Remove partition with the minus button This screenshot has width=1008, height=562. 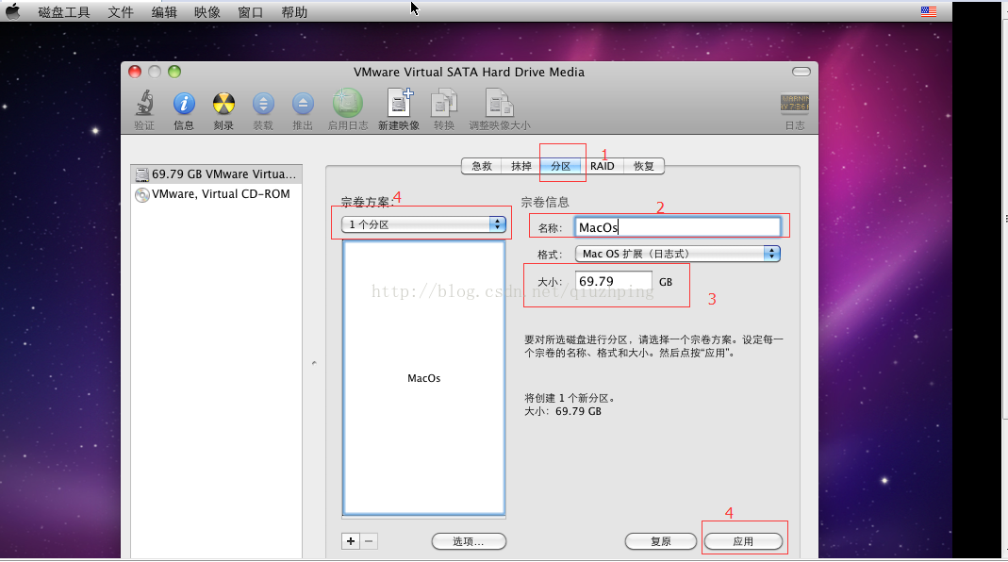[x=369, y=541]
